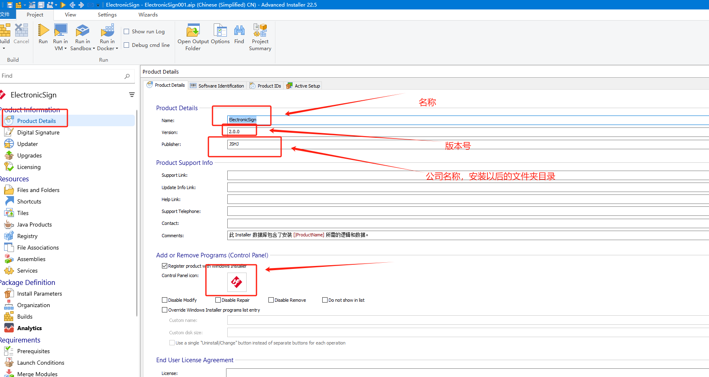Open the Active Setup tab
The image size is (709, 377).
303,86
